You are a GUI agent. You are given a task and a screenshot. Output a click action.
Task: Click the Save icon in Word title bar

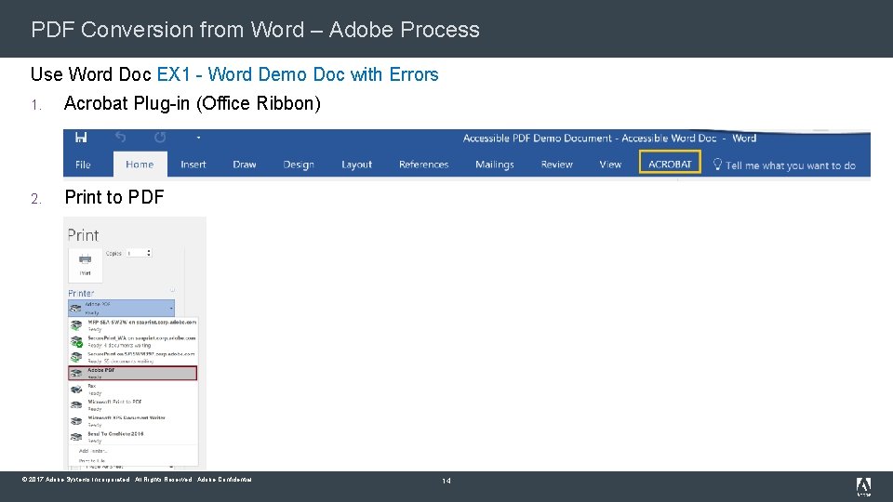(x=81, y=138)
